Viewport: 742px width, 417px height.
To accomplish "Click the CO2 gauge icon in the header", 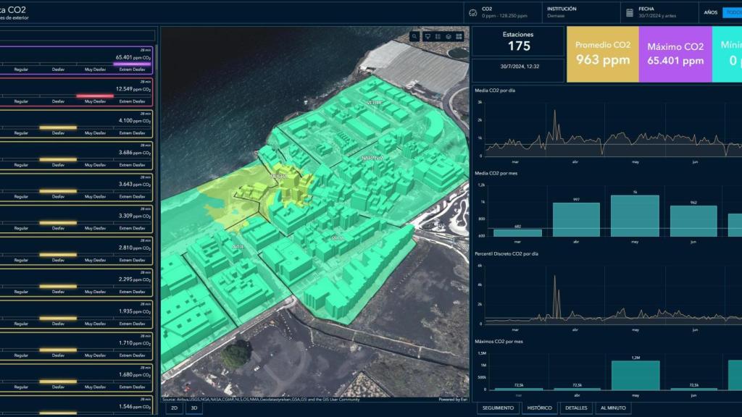I will (475, 11).
